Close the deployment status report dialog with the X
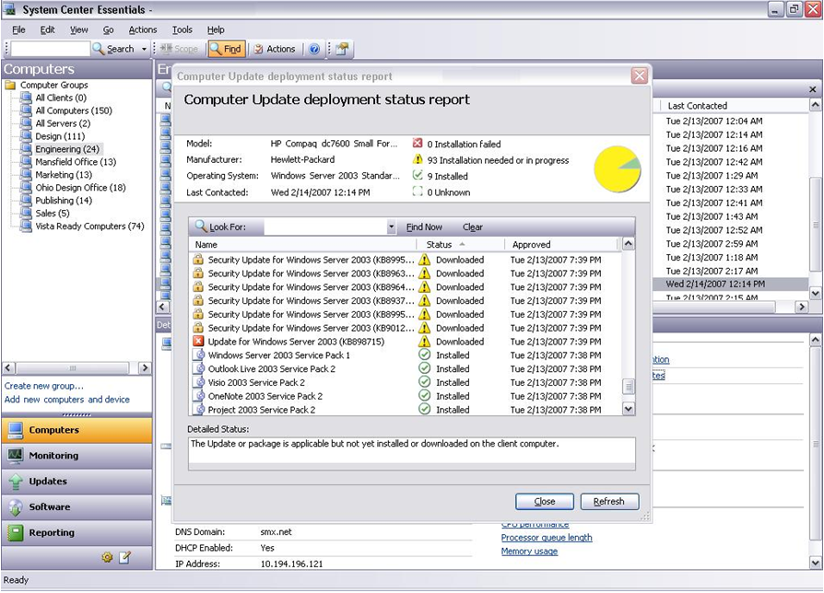The height and width of the screenshot is (593, 824). pyautogui.click(x=639, y=76)
